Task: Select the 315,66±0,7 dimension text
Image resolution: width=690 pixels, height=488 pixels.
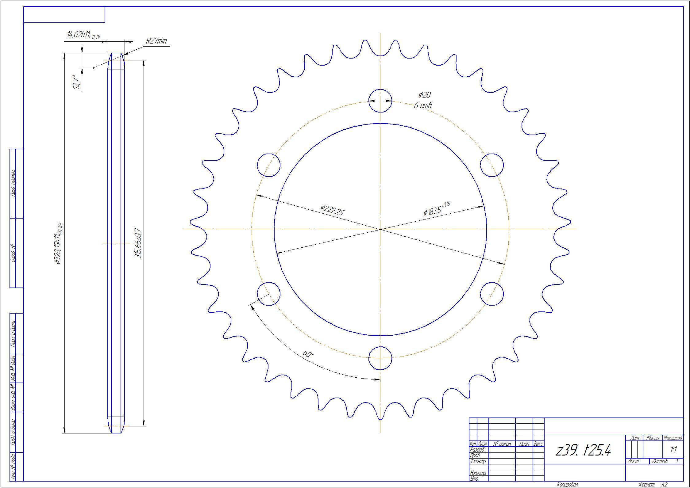Action: (138, 243)
